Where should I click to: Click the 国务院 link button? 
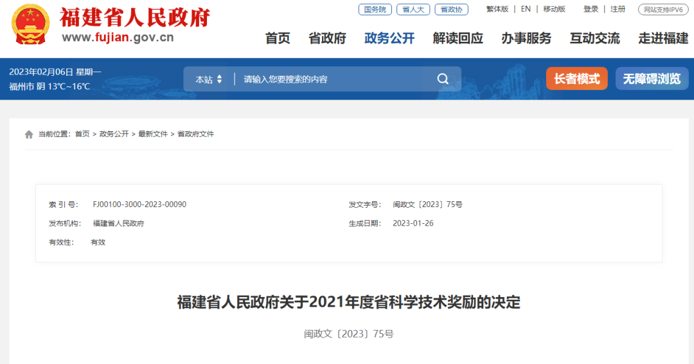(375, 10)
